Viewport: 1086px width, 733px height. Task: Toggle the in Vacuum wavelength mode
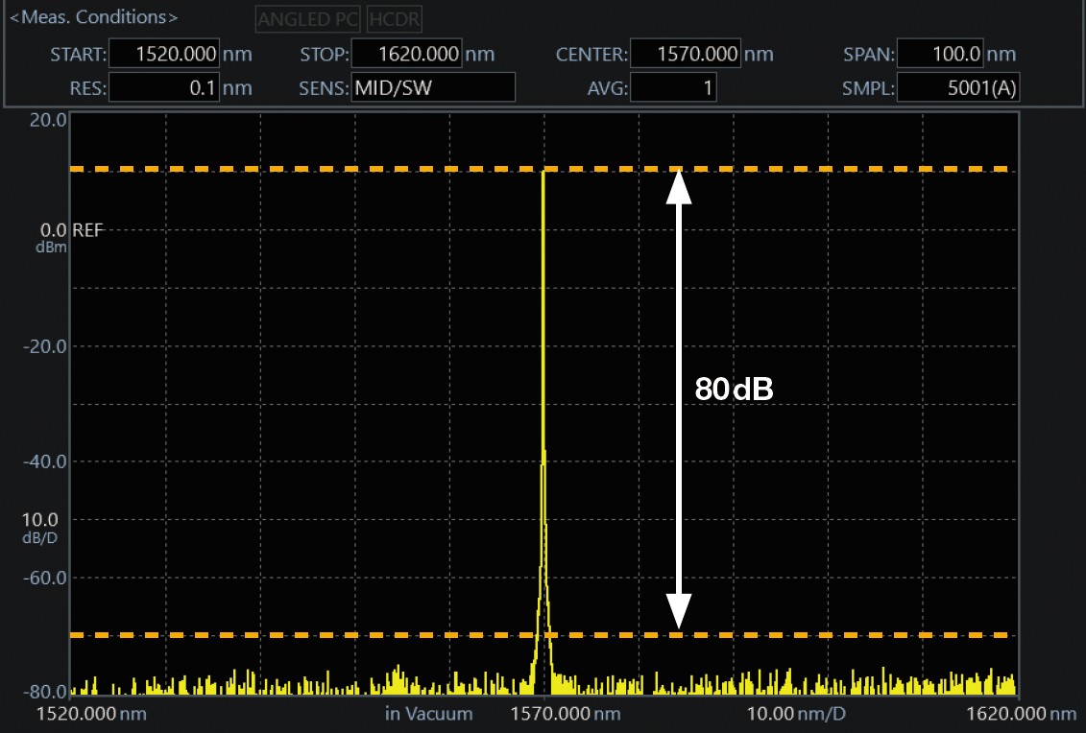click(x=428, y=714)
